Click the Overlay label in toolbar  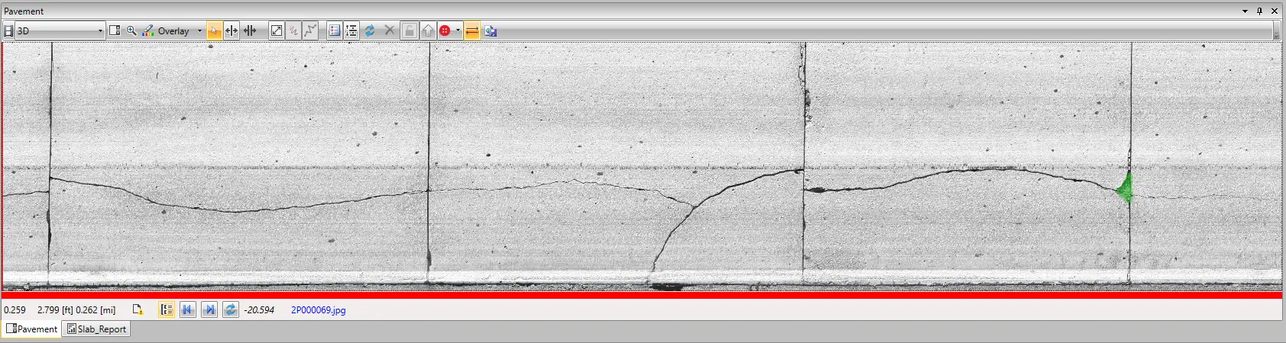173,31
